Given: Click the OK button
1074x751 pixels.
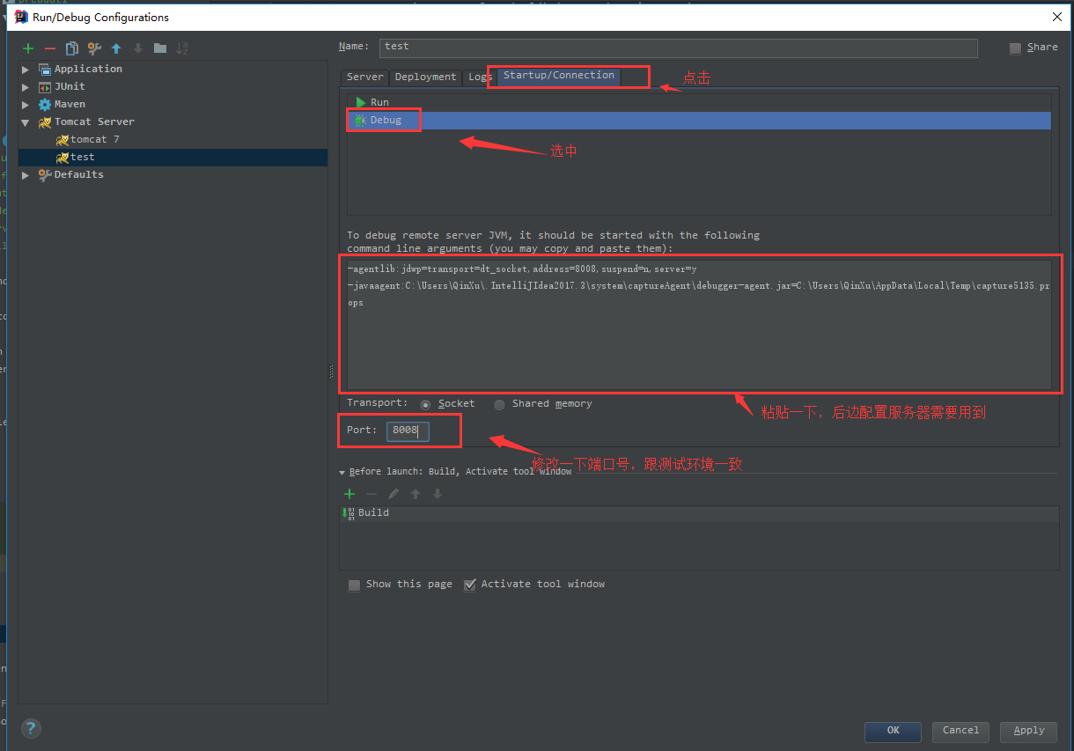Looking at the screenshot, I should 893,731.
